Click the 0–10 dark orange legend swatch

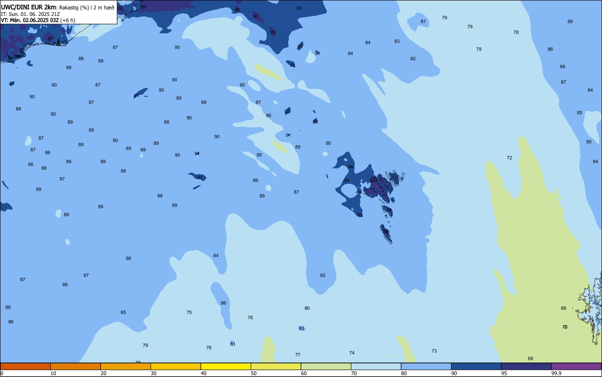click(x=25, y=366)
